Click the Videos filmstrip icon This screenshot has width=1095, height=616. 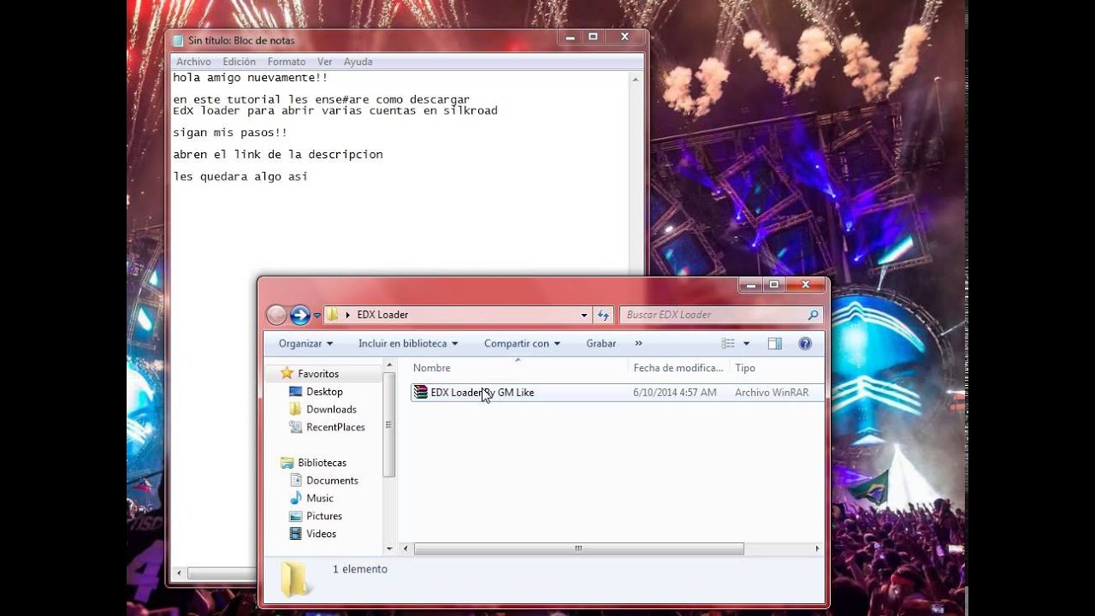pyautogui.click(x=296, y=534)
